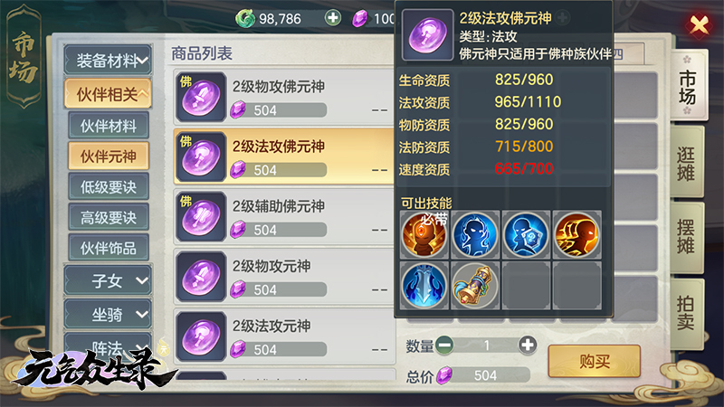The width and height of the screenshot is (724, 407).
Task: Expand the 装备材料 category
Action: tap(108, 60)
